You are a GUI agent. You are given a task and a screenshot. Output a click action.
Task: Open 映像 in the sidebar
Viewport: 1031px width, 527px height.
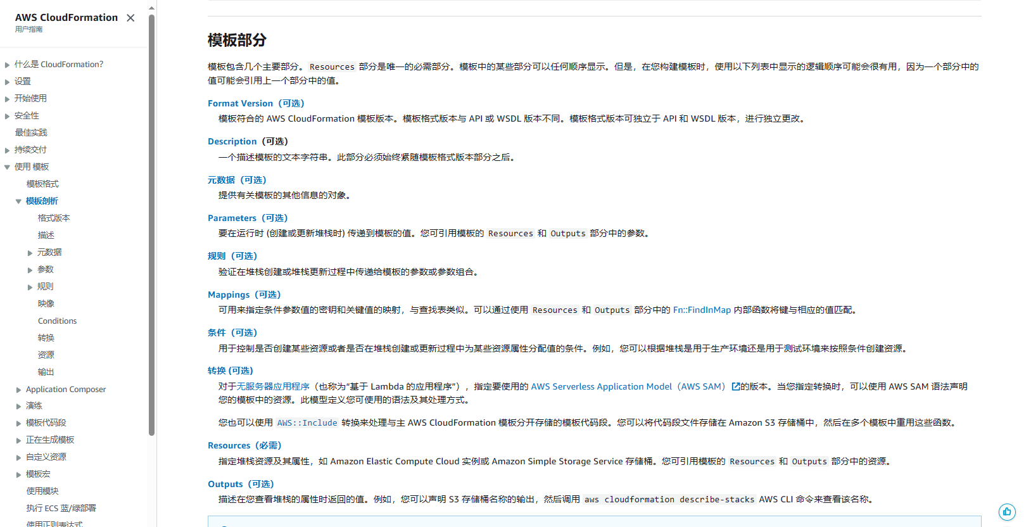(46, 303)
